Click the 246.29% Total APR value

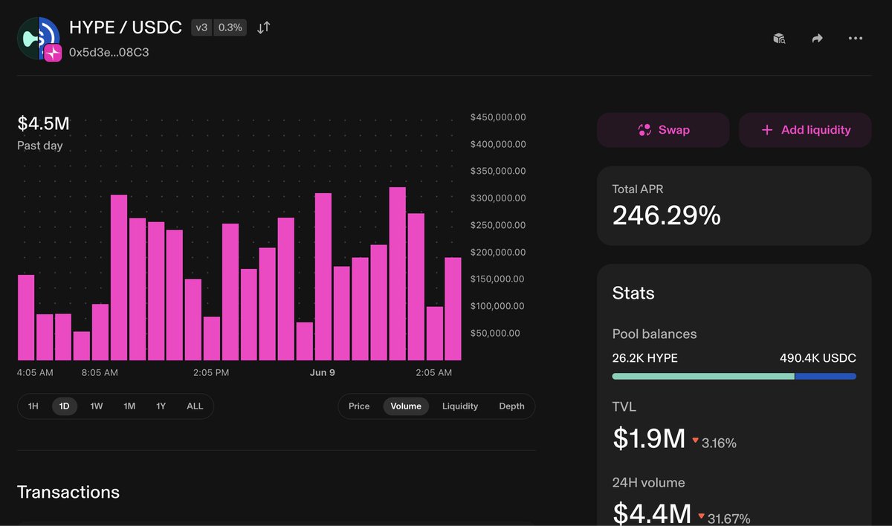667,215
